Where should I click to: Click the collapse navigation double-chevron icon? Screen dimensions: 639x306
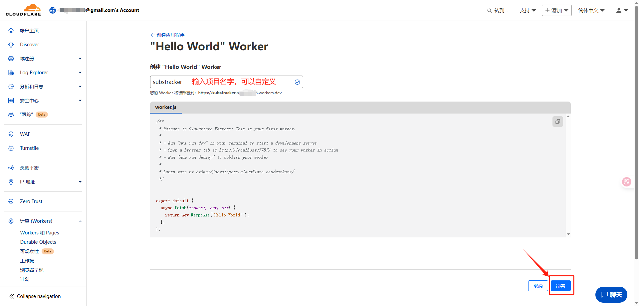pos(12,296)
